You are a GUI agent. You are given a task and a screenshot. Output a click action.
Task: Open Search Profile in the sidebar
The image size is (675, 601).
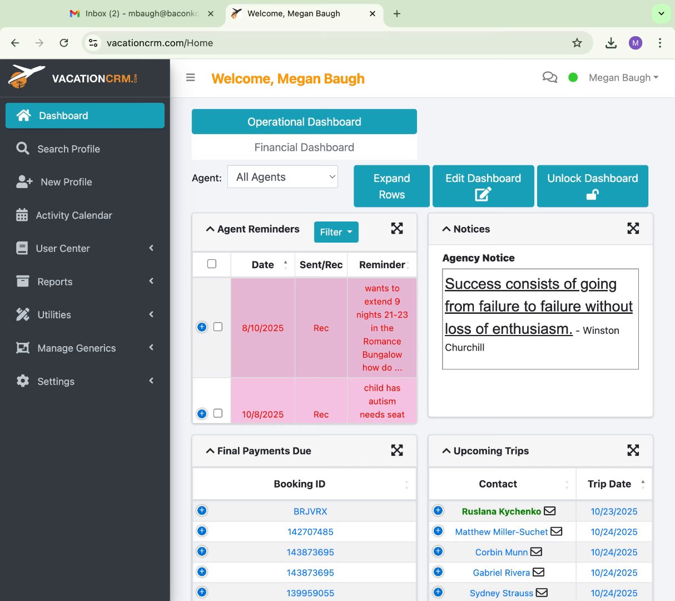tap(85, 149)
